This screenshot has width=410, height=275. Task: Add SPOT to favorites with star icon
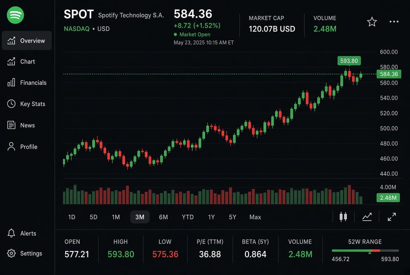(372, 22)
